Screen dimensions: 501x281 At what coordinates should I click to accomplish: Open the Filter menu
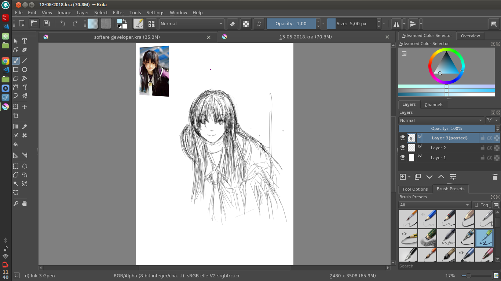pyautogui.click(x=118, y=12)
